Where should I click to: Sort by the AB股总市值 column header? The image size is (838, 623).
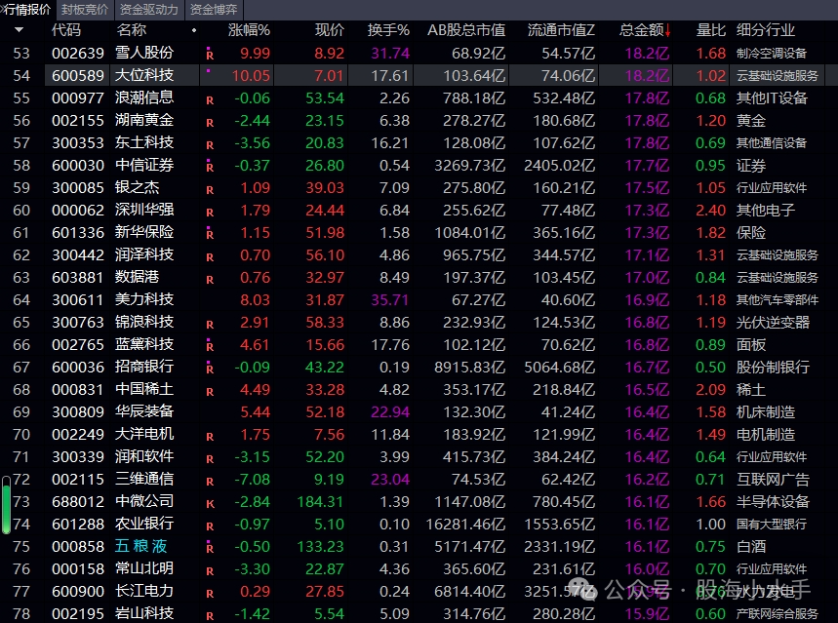pyautogui.click(x=466, y=30)
